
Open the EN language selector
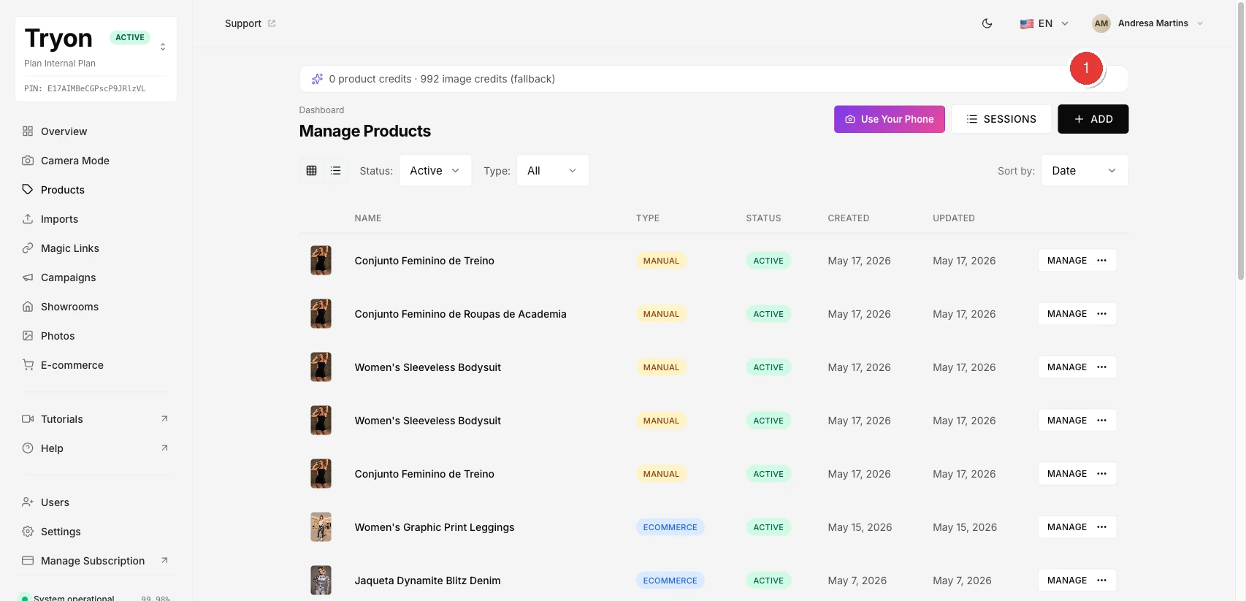tap(1044, 23)
